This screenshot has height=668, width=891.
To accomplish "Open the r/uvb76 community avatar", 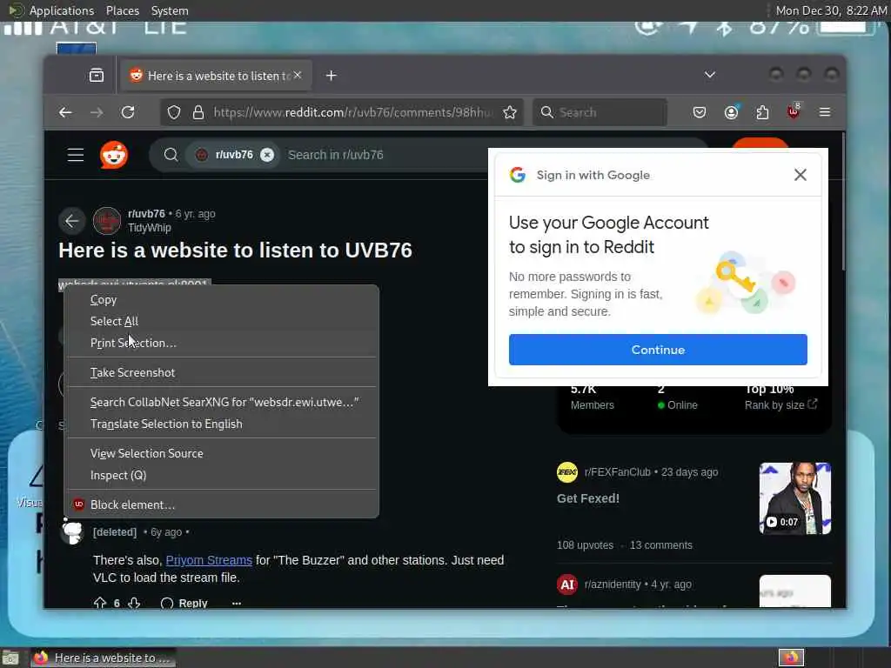I will [107, 221].
